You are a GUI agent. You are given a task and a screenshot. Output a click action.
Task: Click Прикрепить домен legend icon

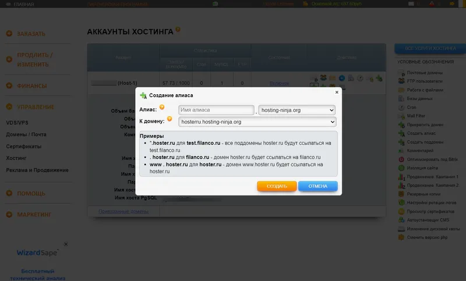401,125
